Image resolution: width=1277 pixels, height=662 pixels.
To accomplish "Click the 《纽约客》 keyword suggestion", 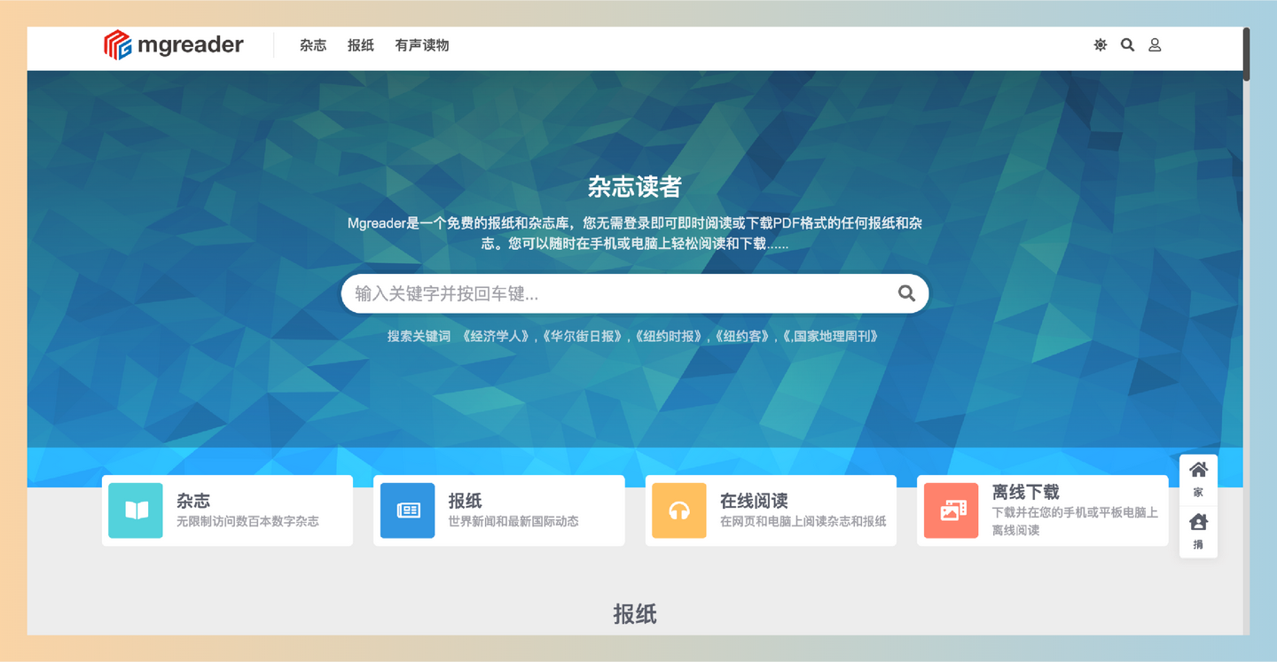I will click(x=743, y=336).
